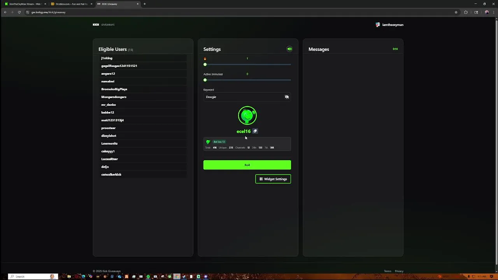Open Xbox app from the taskbar
This screenshot has width=498, height=280.
170,276
